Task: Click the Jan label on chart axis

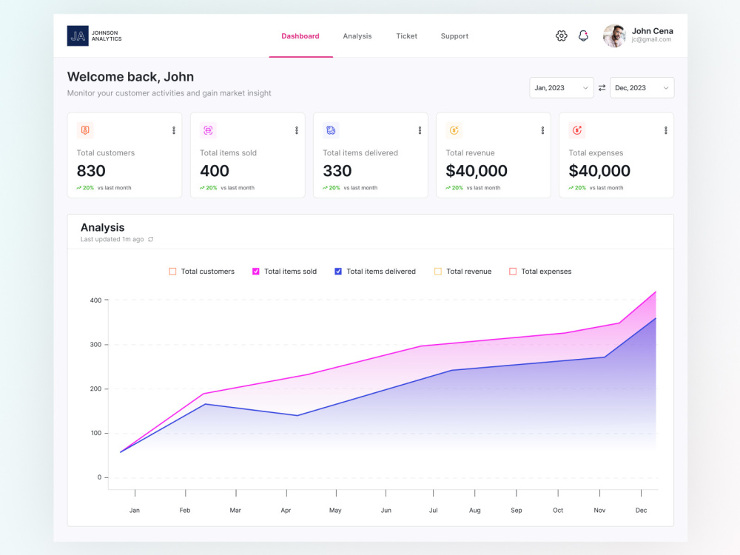Action: click(135, 510)
